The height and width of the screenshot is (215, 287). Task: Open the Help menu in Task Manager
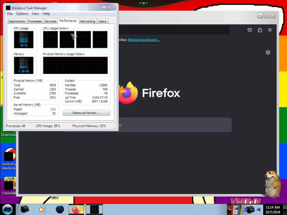[x=46, y=14]
